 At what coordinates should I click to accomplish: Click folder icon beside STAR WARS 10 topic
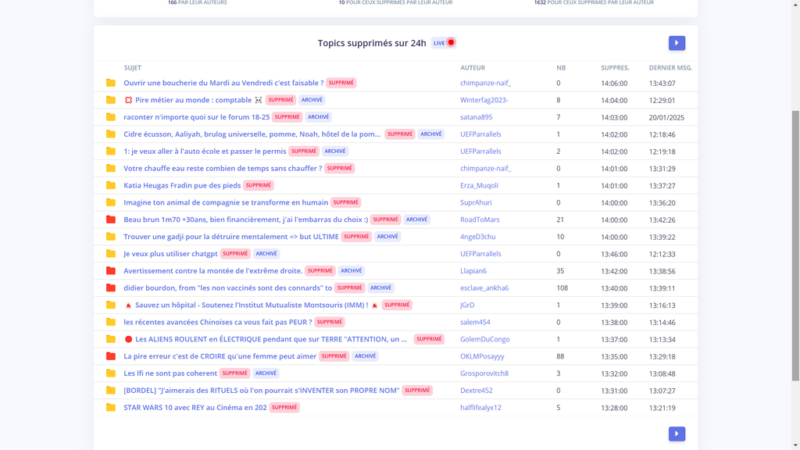point(111,408)
